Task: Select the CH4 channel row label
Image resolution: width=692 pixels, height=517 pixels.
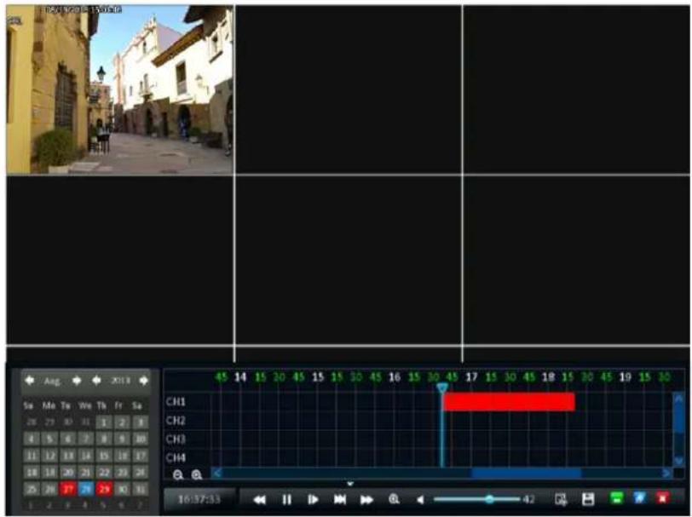Action: [176, 457]
